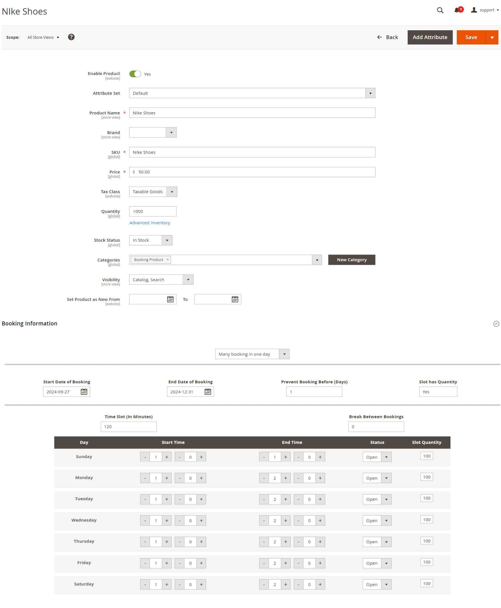The image size is (501, 608).
Task: Open calendar for Set Product as New From
Action: point(170,299)
